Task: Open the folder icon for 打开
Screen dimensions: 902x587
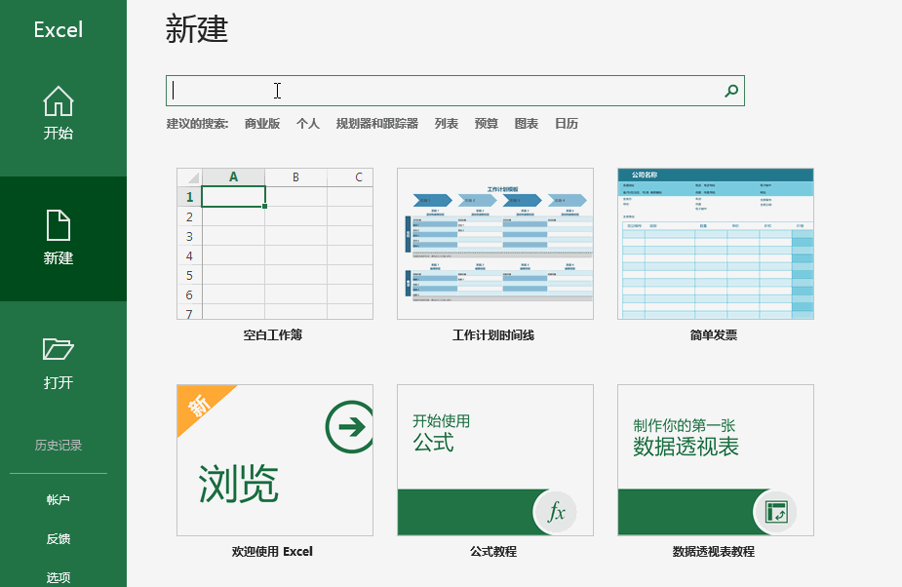Action: tap(59, 349)
